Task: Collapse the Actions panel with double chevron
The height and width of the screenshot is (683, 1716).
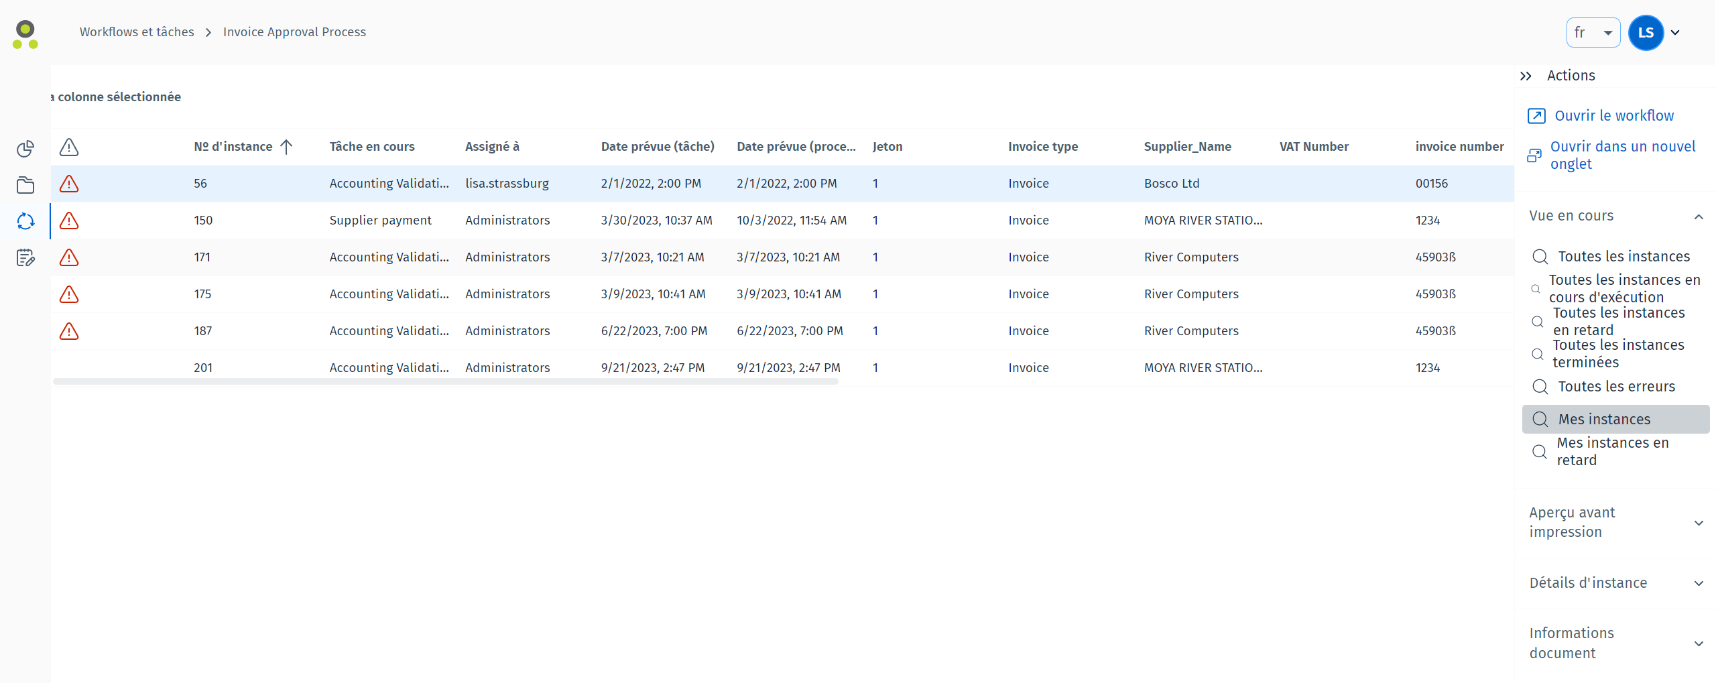Action: click(x=1526, y=76)
